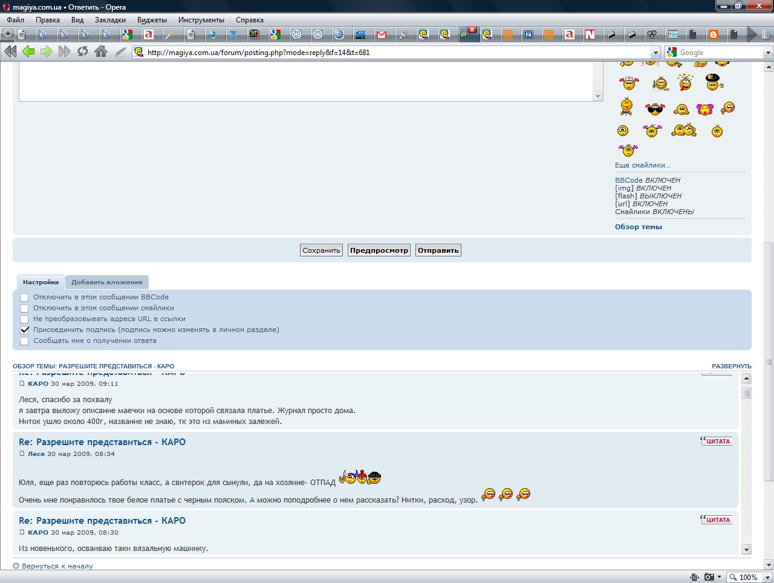Click the fast forward navigation button
This screenshot has height=583, width=774.
tap(65, 52)
